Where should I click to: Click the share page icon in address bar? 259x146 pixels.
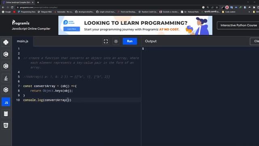[212, 7]
